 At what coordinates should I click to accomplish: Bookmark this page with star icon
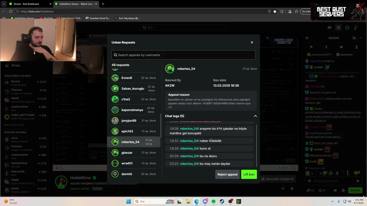(275, 11)
